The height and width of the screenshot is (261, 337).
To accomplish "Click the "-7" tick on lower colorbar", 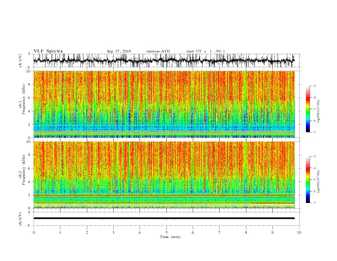I will [x=314, y=203].
